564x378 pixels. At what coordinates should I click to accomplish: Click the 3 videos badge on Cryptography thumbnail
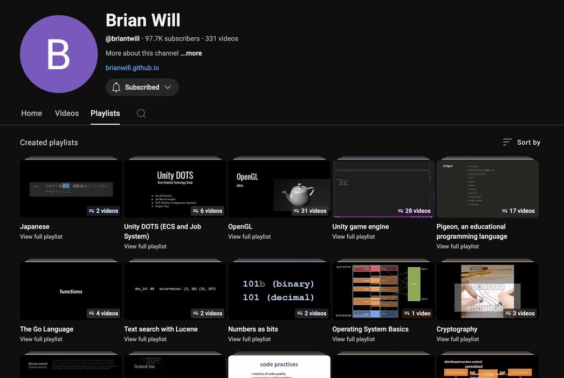[520, 313]
